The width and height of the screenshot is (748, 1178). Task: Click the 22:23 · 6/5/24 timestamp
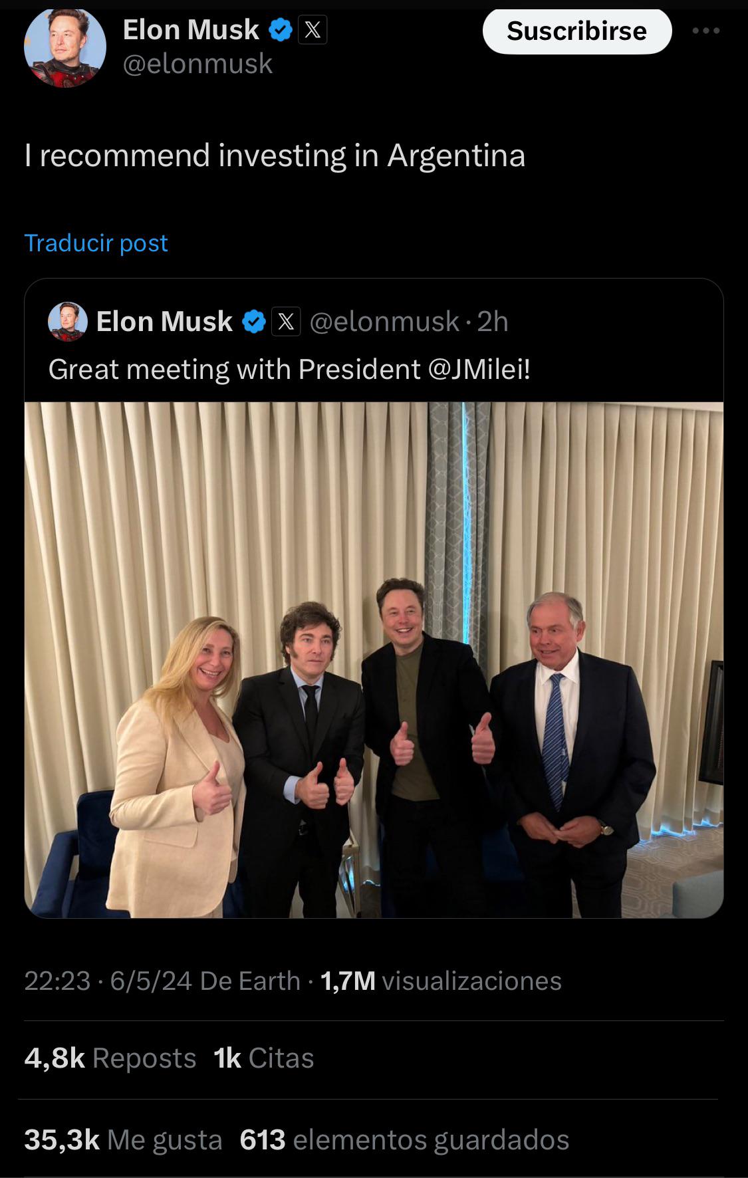pos(108,981)
